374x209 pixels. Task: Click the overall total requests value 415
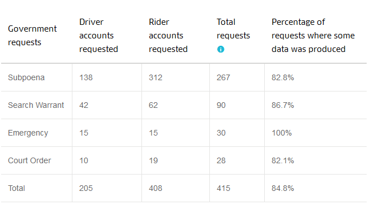(223, 188)
